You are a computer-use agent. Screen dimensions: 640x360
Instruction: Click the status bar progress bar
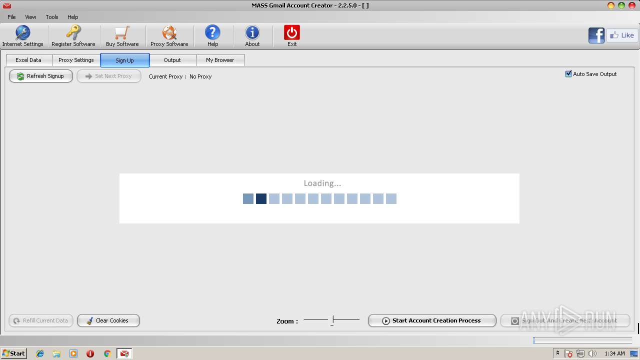(x=582, y=340)
